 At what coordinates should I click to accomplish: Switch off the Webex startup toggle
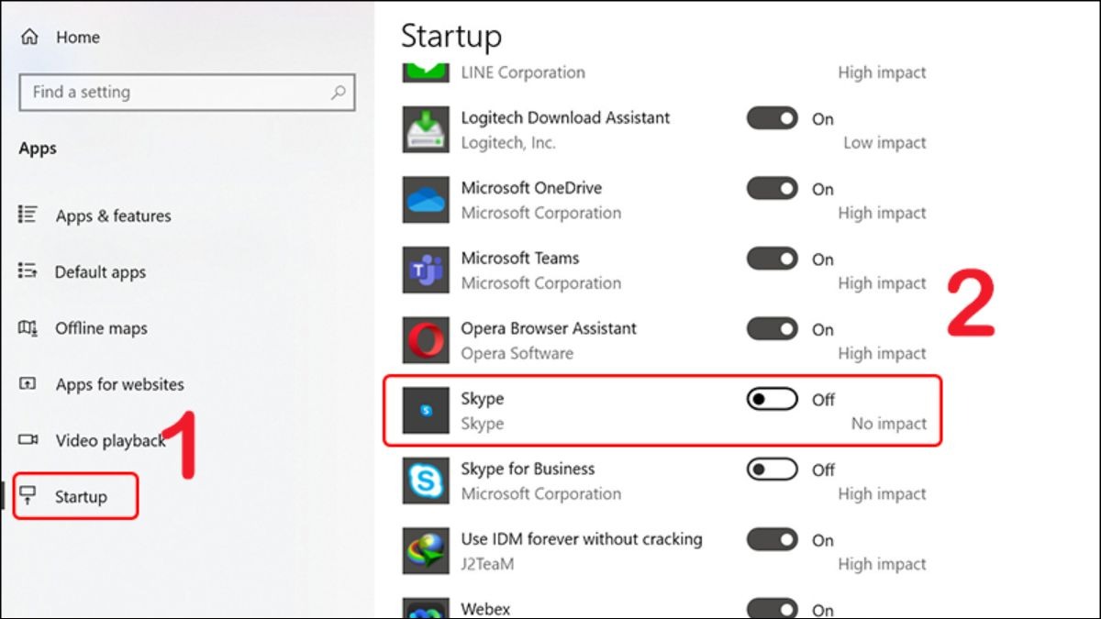[773, 609]
